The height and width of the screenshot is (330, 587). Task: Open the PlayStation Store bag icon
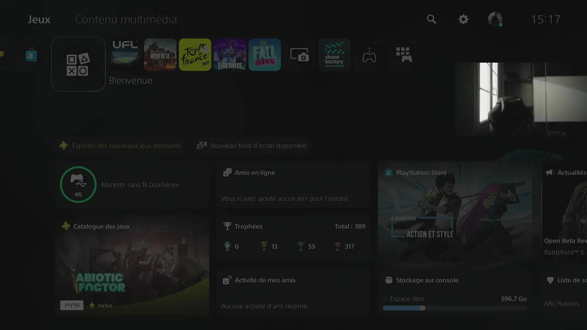(x=31, y=55)
